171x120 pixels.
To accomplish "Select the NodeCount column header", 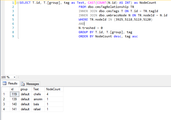I will click(x=54, y=89).
